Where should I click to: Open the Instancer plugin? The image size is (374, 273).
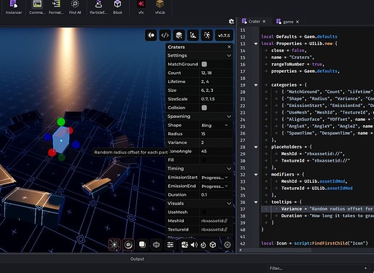(14, 7)
